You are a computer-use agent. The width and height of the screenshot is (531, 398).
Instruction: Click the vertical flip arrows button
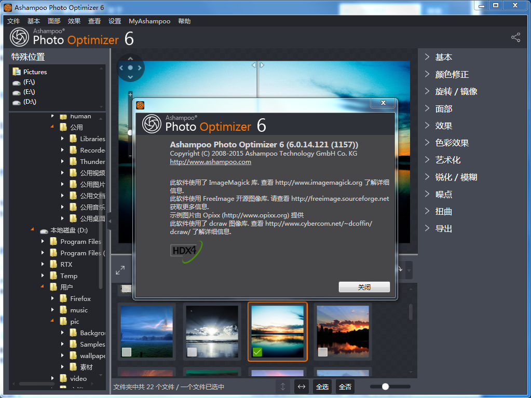coord(282,387)
